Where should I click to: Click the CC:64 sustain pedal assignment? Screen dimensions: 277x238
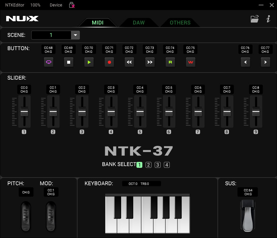tap(248, 192)
